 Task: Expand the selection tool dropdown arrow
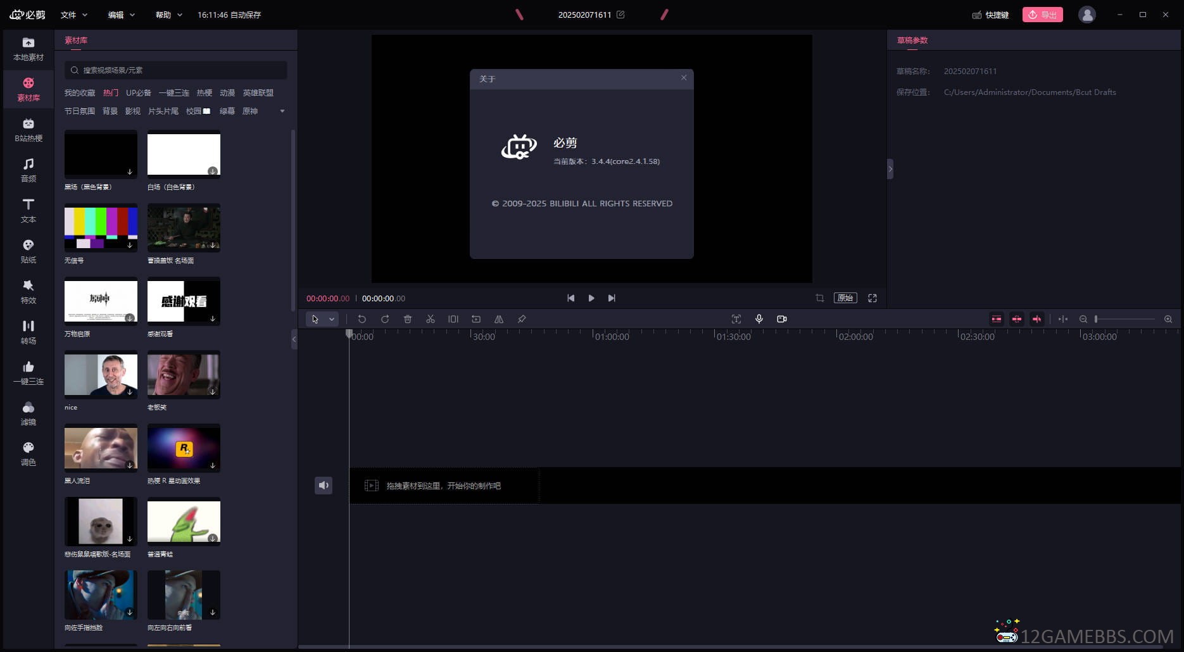pos(332,319)
